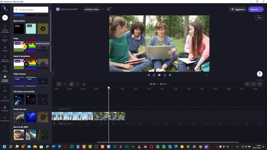
Task: Duplicate the selected clip
Action: [84, 84]
